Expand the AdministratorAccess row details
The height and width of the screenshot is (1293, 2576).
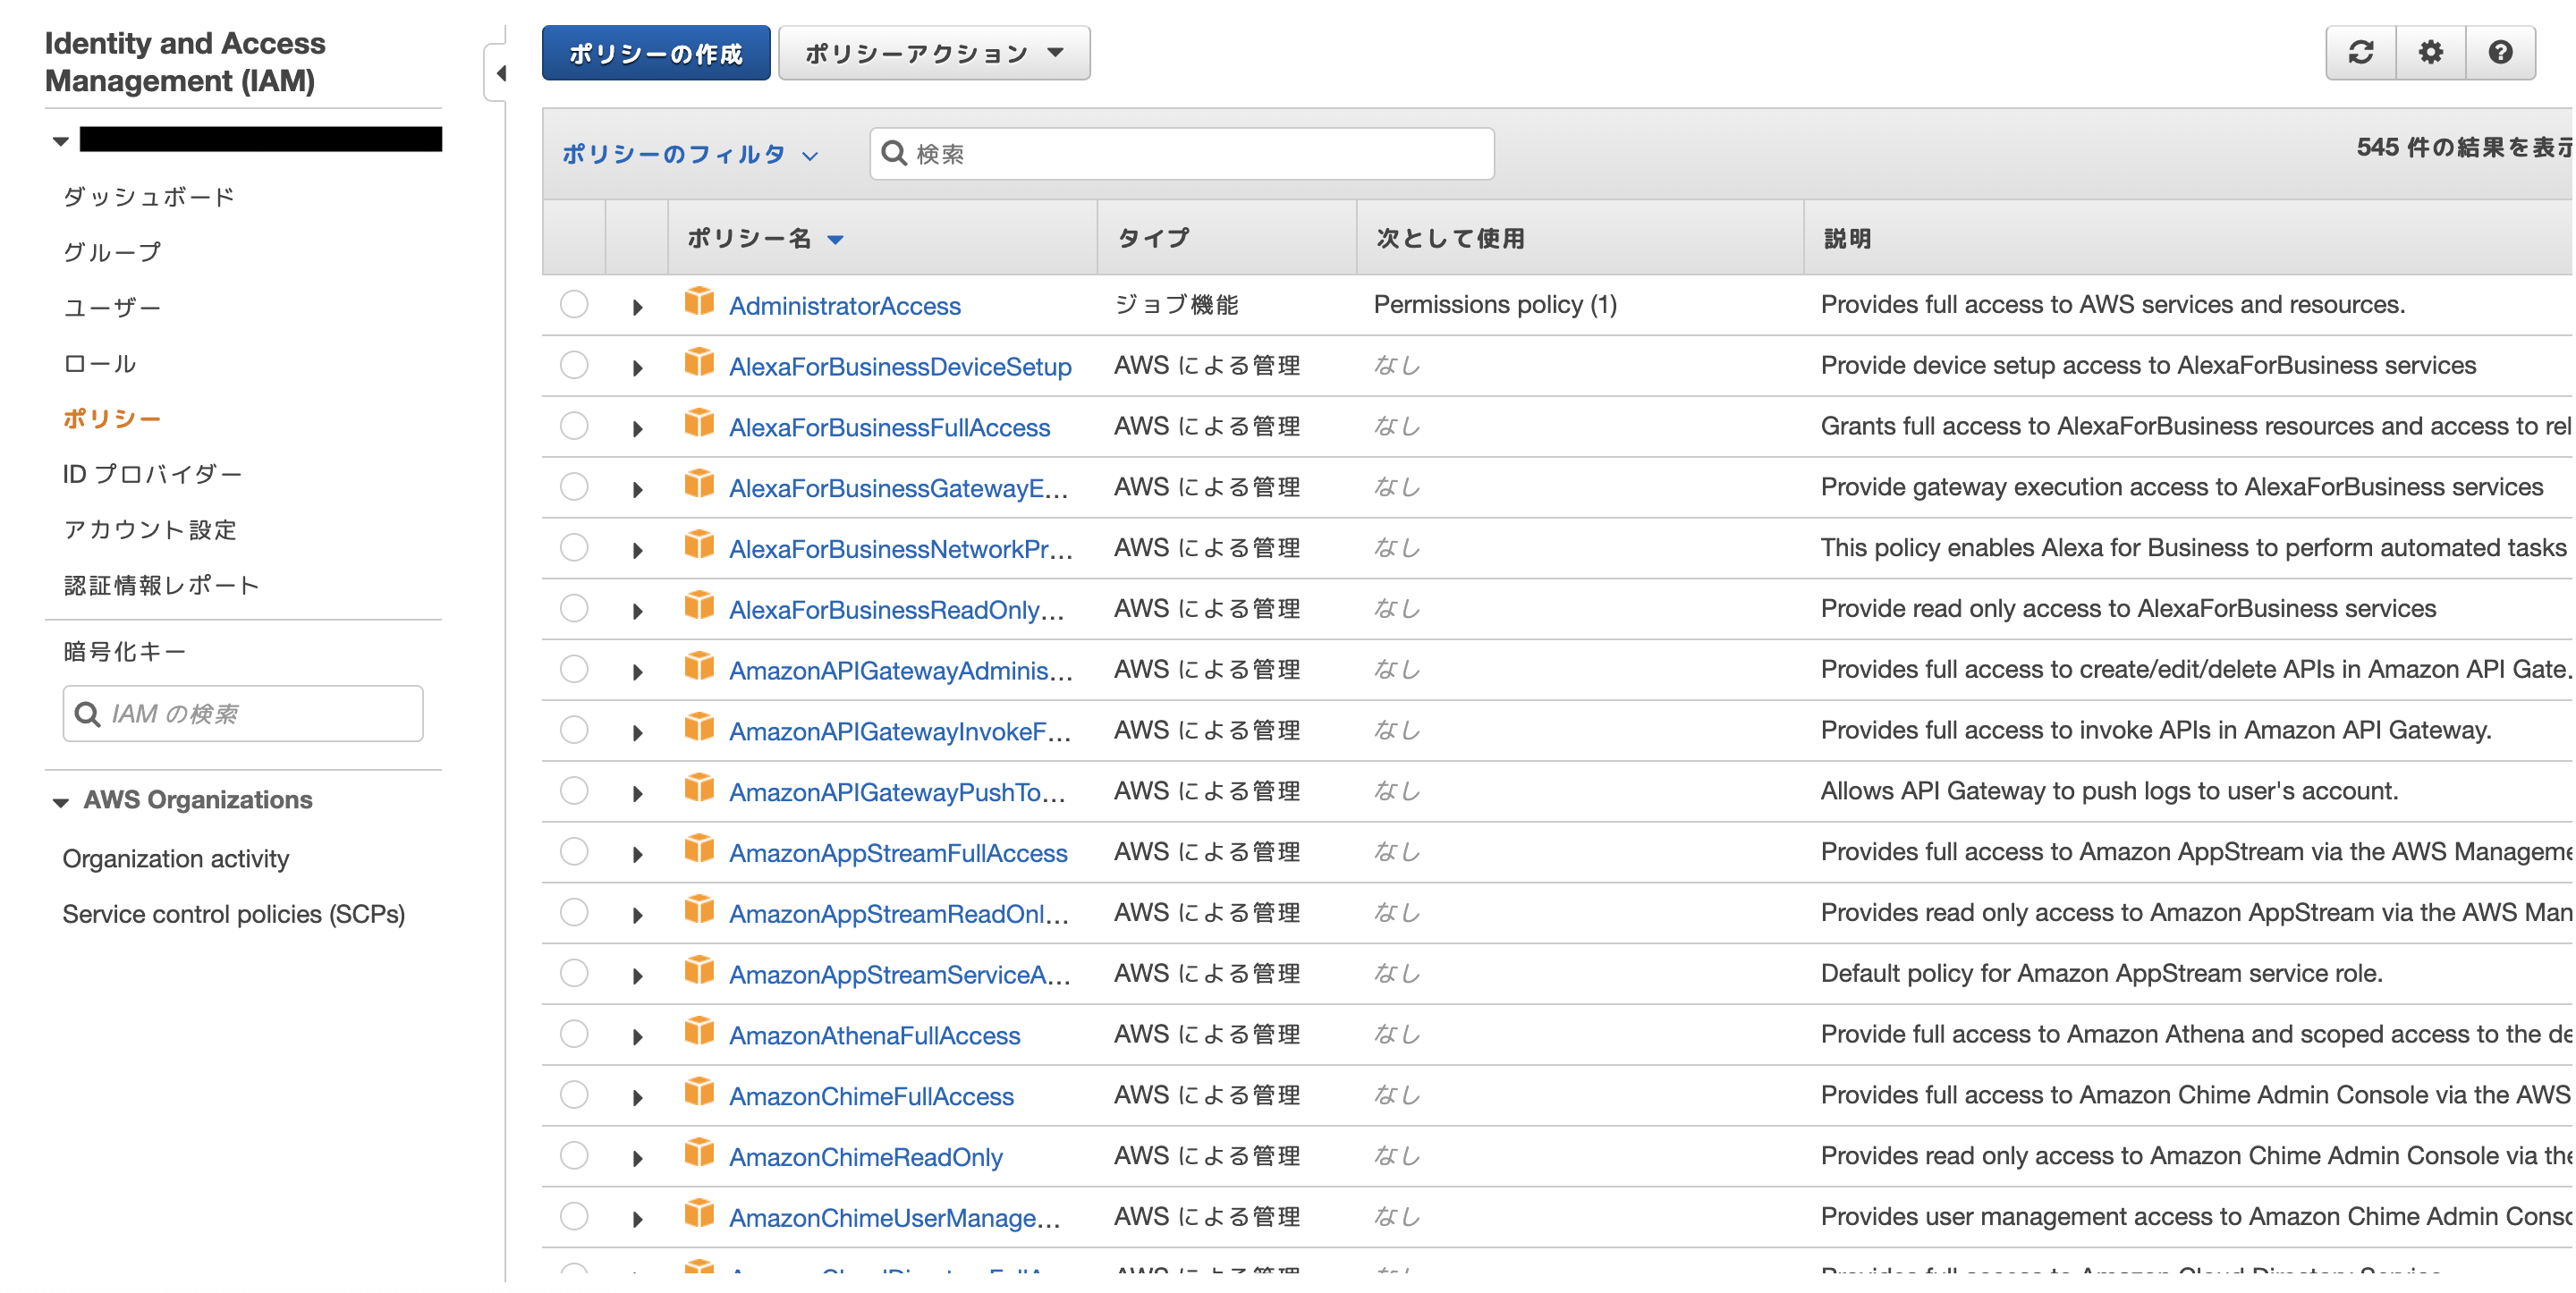(x=637, y=307)
